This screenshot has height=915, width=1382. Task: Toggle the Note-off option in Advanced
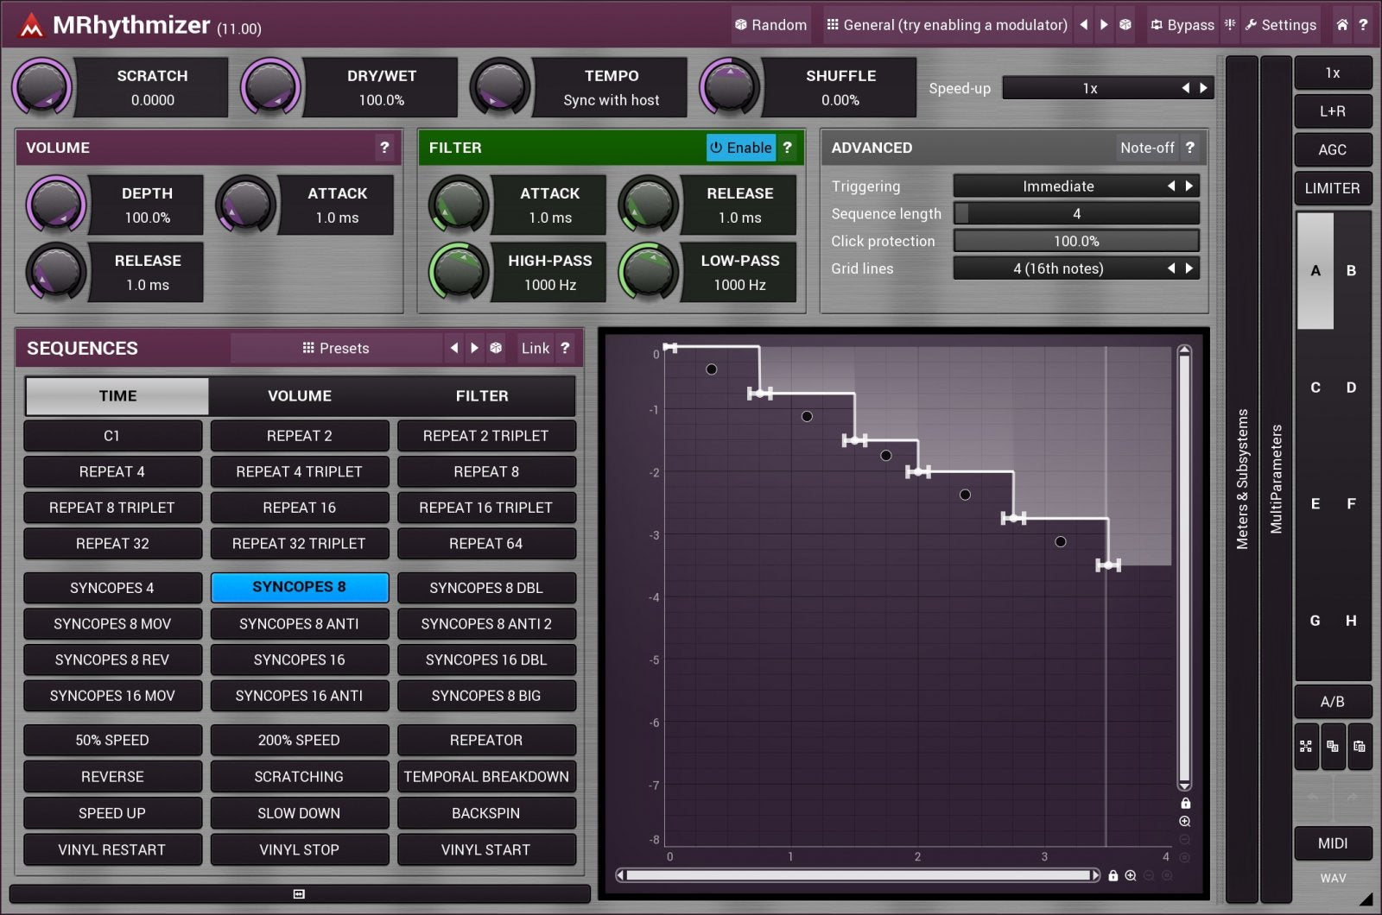pyautogui.click(x=1146, y=148)
